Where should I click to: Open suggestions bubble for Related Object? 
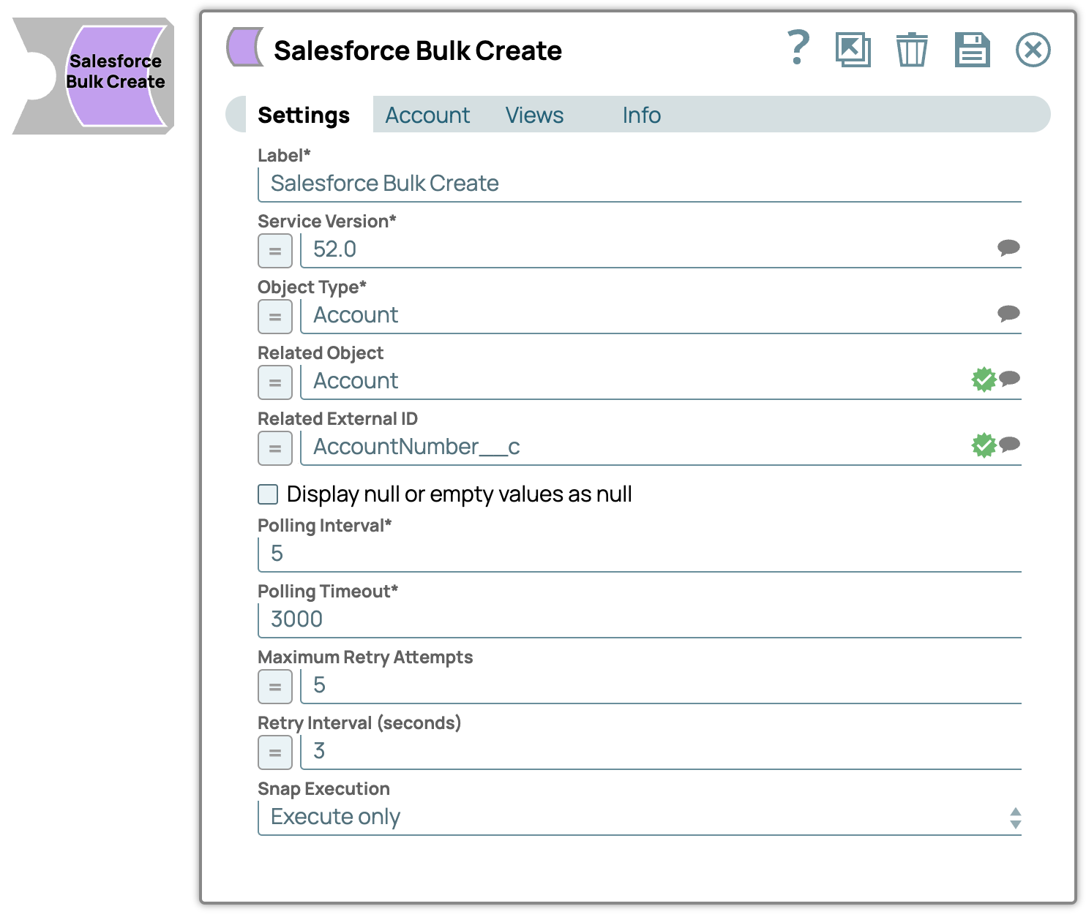[x=1010, y=379]
